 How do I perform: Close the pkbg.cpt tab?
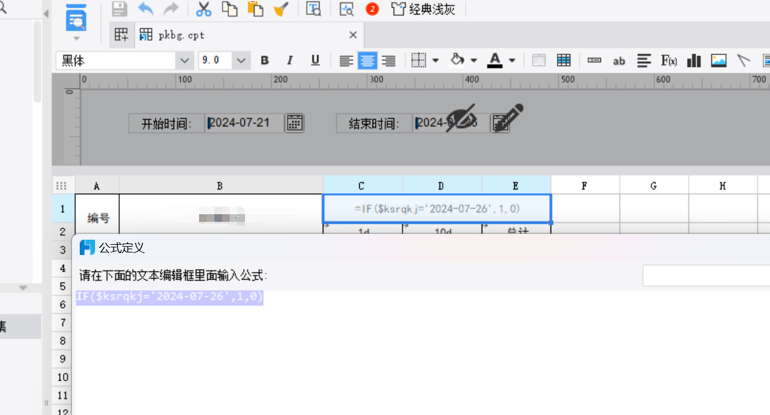pyautogui.click(x=353, y=35)
